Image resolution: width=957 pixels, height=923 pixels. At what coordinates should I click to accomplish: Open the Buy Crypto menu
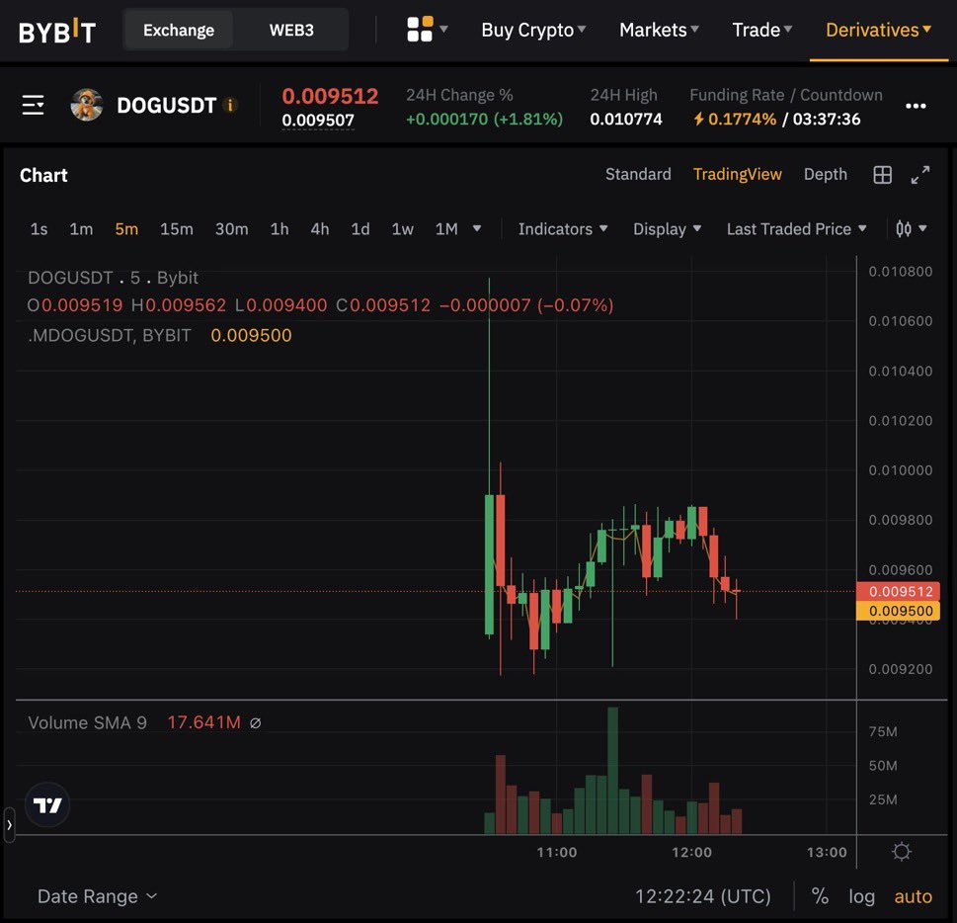[x=533, y=30]
